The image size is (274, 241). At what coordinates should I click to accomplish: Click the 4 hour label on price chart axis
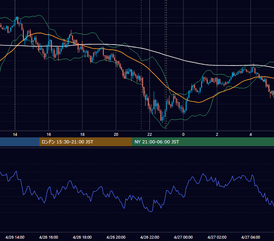point(251,135)
